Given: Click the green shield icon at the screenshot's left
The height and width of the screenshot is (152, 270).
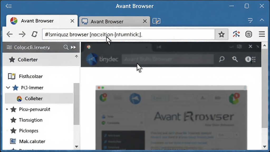Looking at the screenshot, I should point(103,97).
